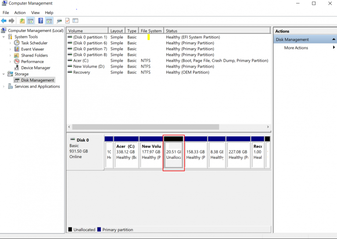Select Device Manager in the tree
Viewport: 337px width, 239px height.
tap(35, 68)
